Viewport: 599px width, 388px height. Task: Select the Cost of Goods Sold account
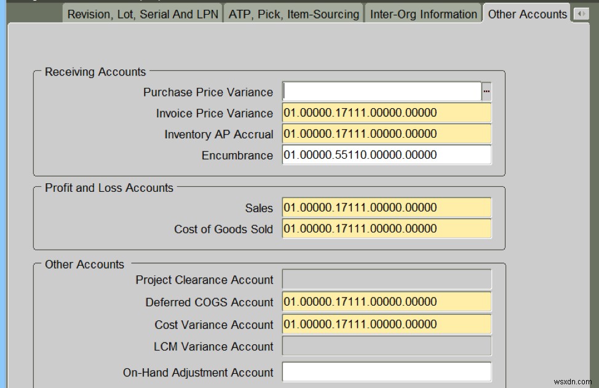(386, 229)
